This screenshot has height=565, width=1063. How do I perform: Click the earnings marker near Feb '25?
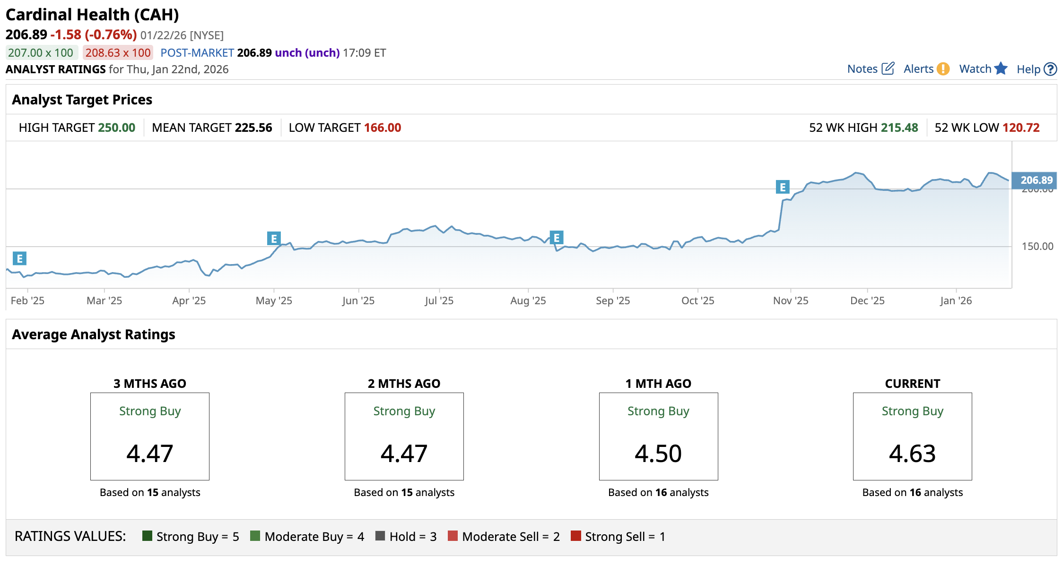pos(19,258)
